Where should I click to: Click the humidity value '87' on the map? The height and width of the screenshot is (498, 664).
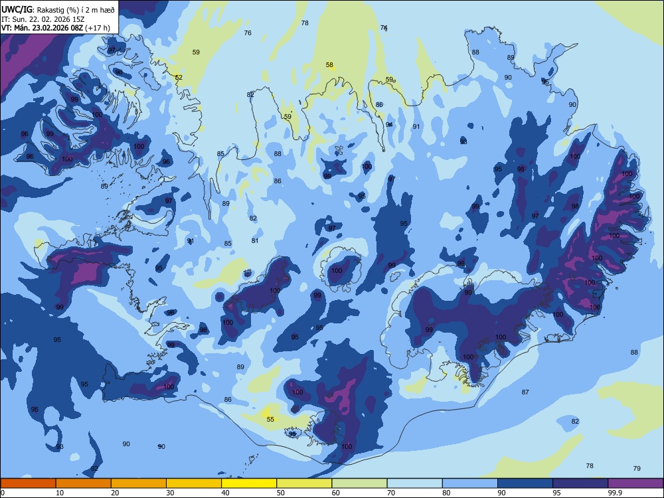coord(525,392)
